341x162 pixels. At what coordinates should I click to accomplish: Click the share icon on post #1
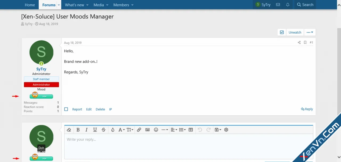tap(299, 42)
